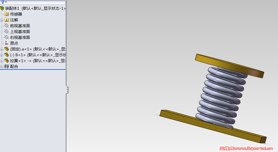Click the 配合 mates paperclip icon
This screenshot has height=152, width=278.
coord(7,67)
